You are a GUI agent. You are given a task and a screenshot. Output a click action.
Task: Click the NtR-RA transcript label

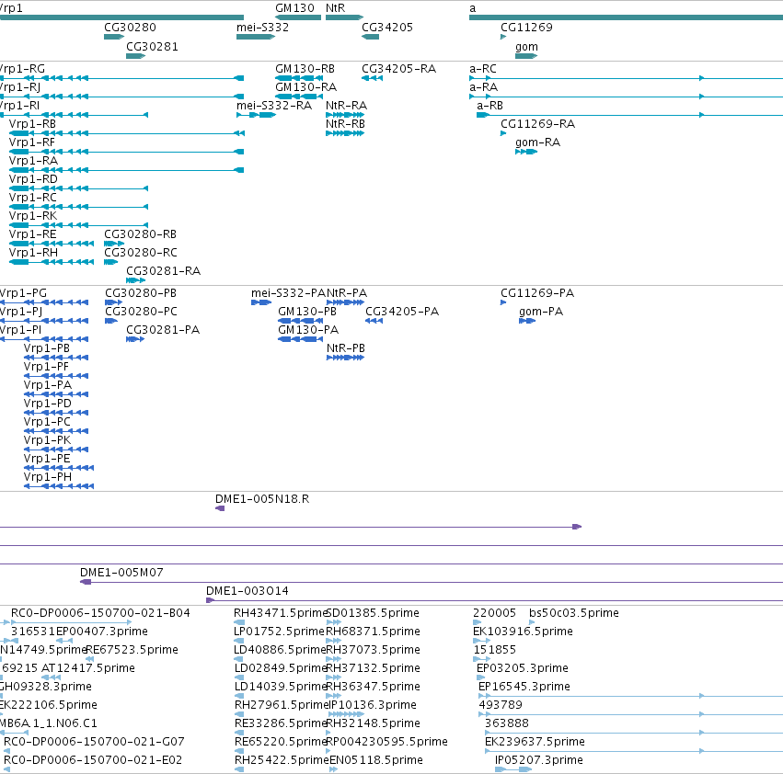pyautogui.click(x=347, y=106)
